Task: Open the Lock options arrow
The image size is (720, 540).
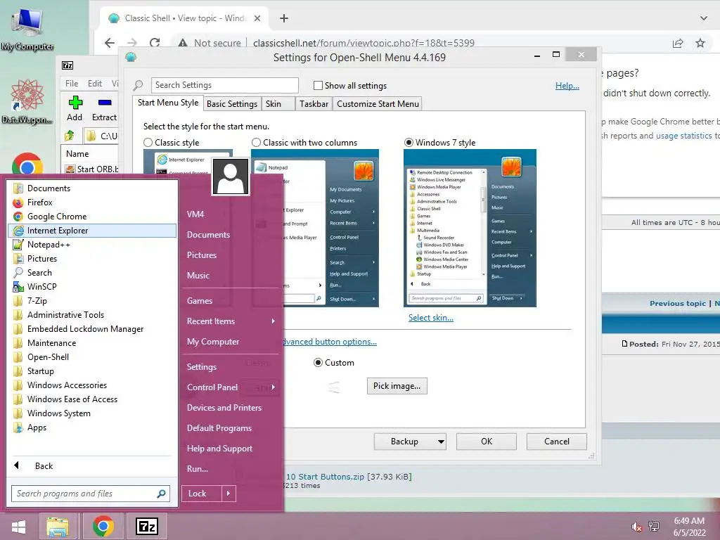Action: pyautogui.click(x=229, y=494)
